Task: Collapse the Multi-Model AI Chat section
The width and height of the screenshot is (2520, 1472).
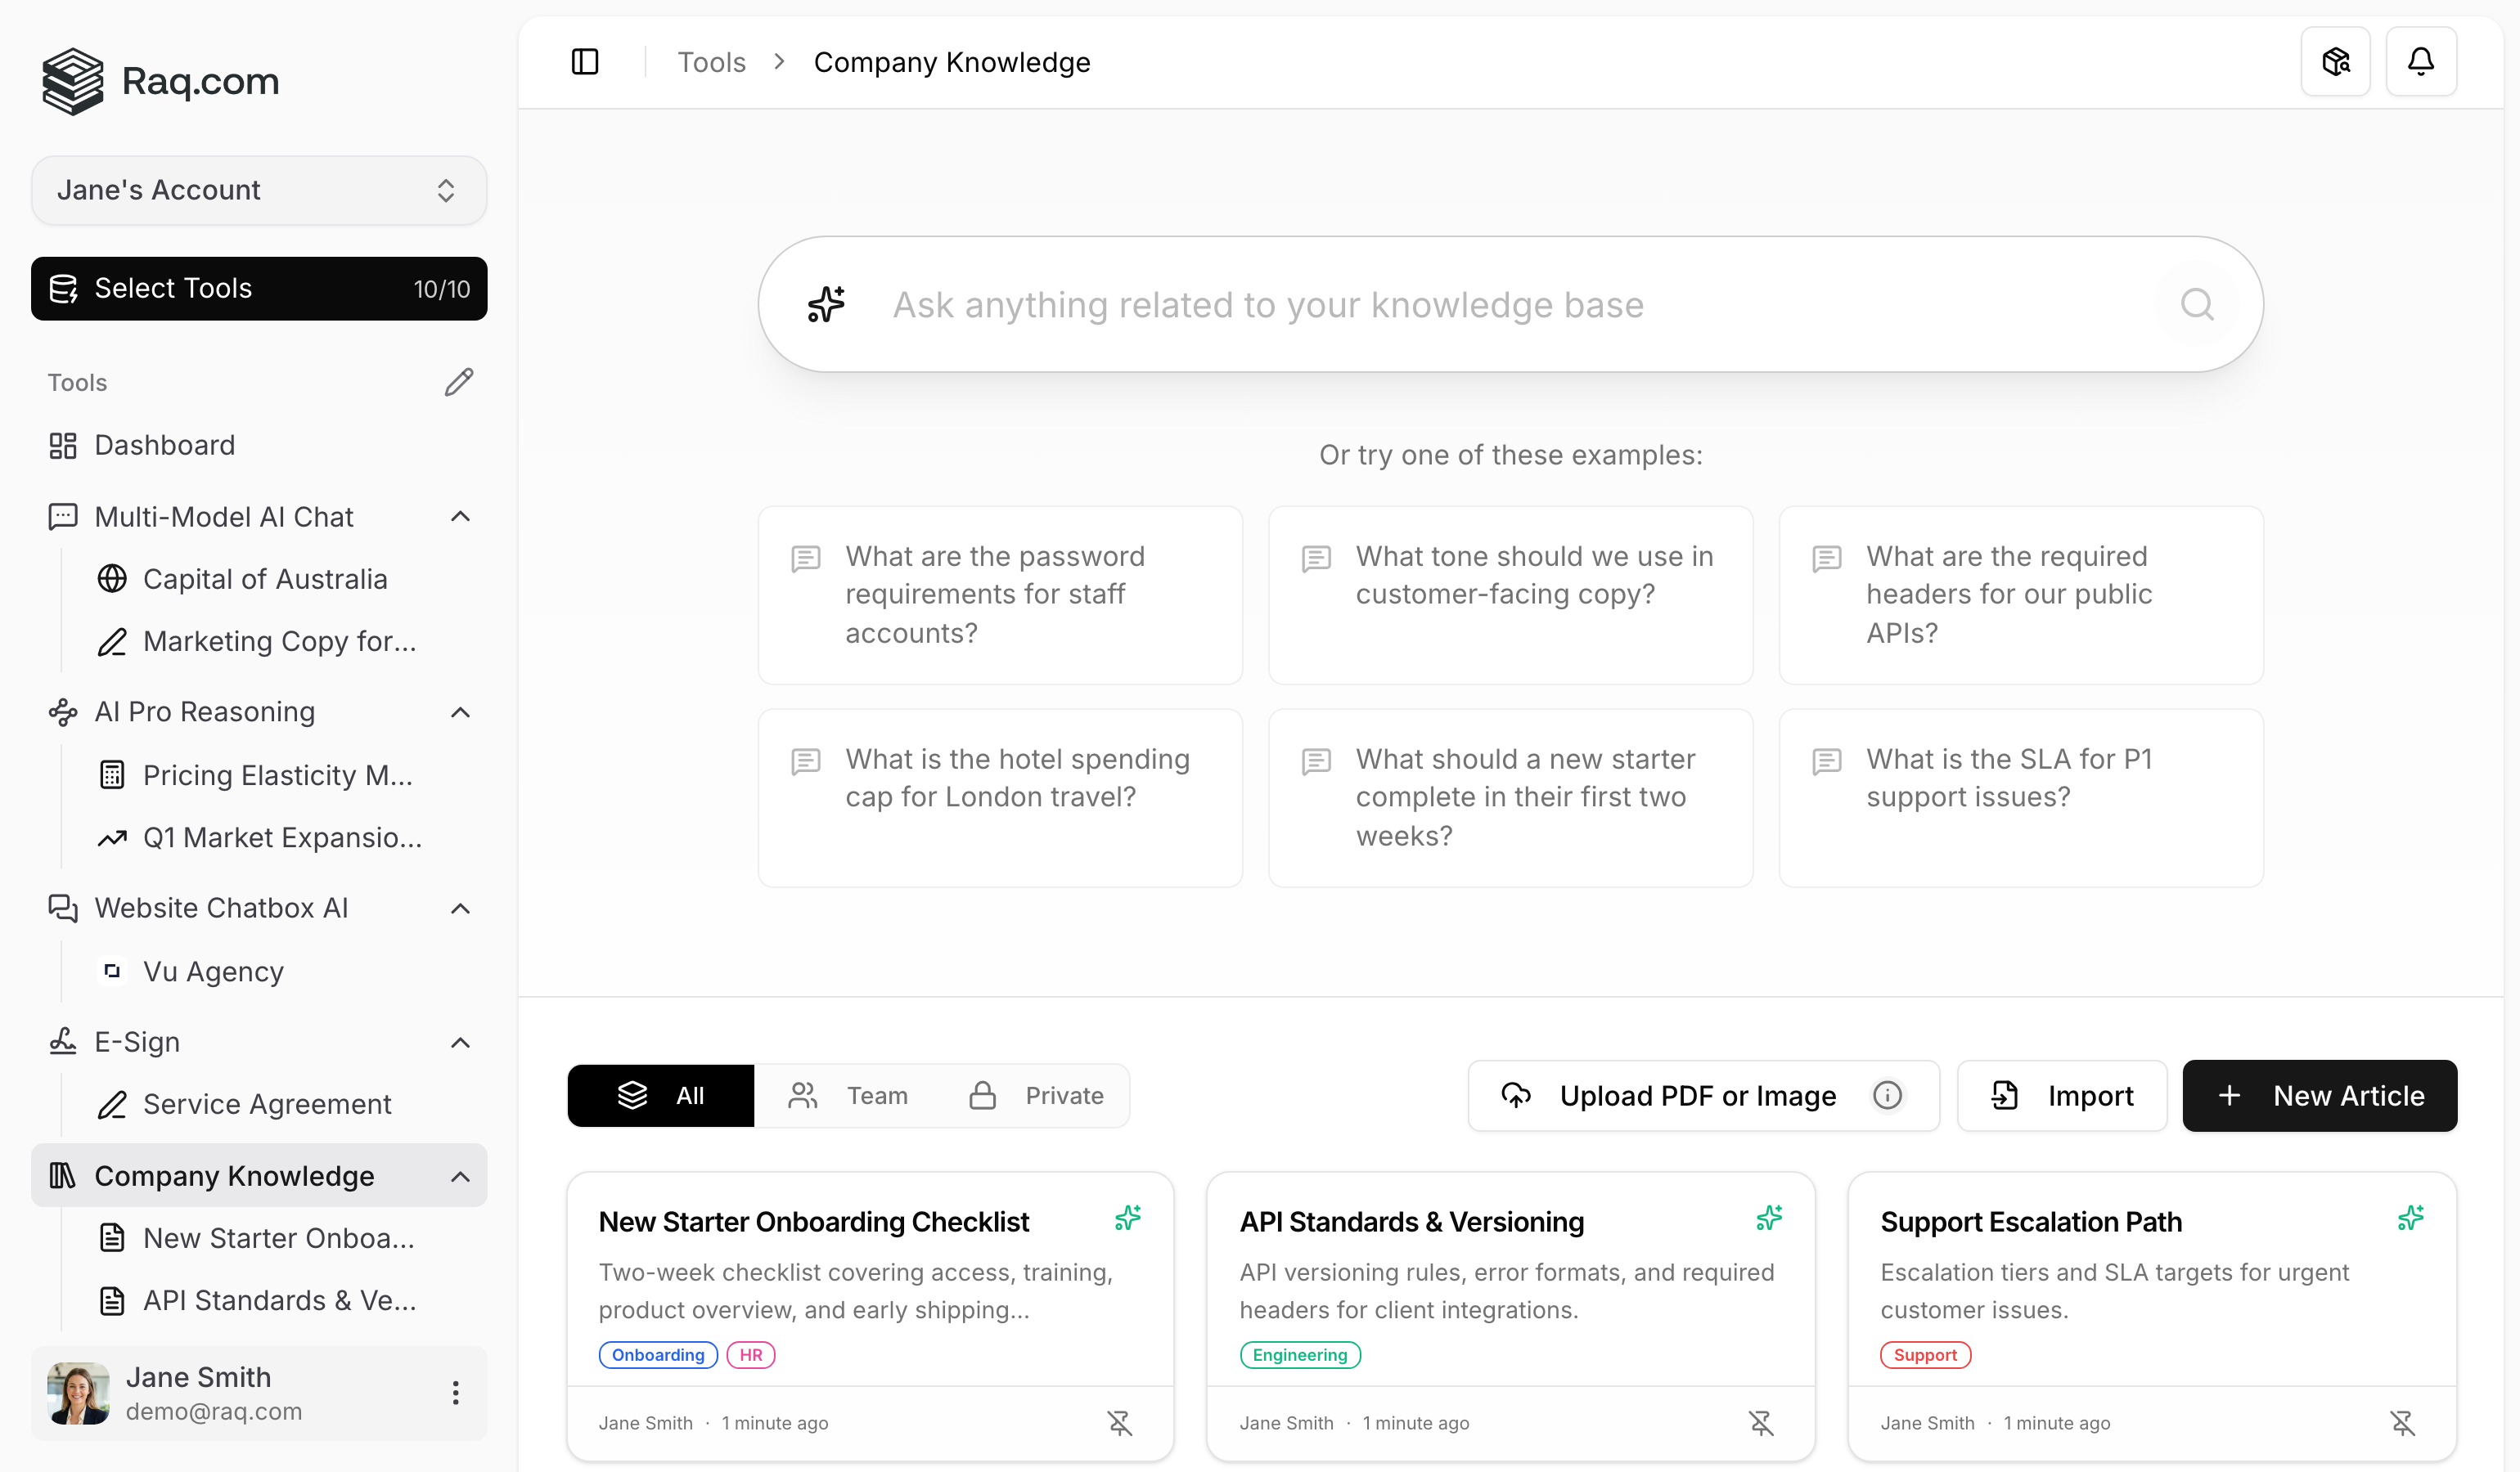Action: (x=460, y=516)
